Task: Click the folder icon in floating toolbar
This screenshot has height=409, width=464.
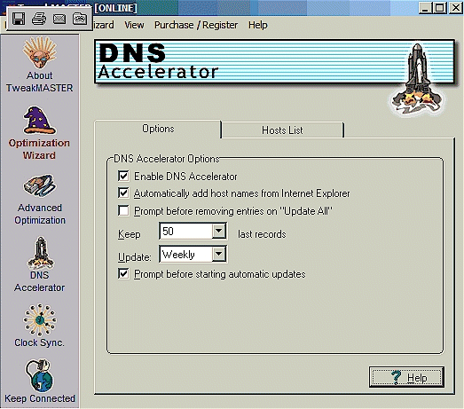Action: [x=80, y=20]
